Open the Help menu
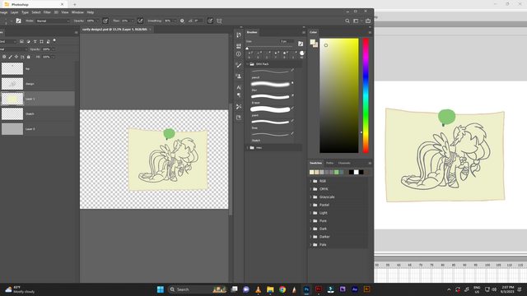 pyautogui.click(x=91, y=12)
